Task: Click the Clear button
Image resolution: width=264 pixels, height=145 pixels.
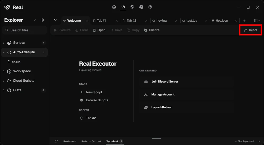Action: [x=82, y=30]
